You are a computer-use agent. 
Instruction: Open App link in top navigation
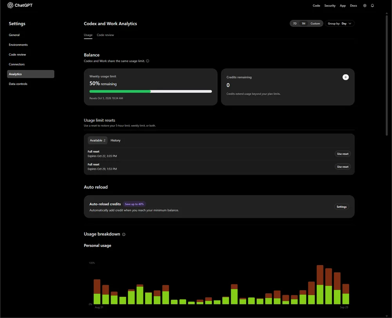point(343,5)
